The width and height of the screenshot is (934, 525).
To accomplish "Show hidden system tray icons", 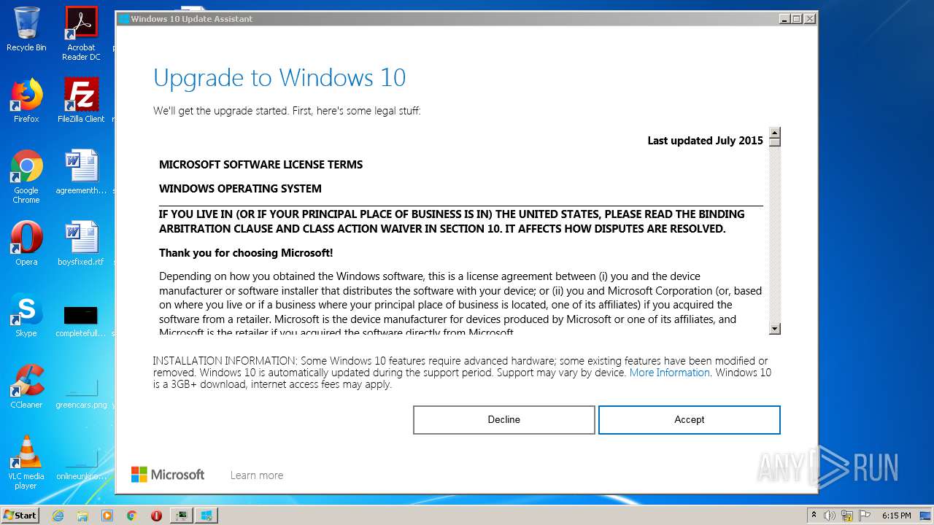I will tap(813, 516).
